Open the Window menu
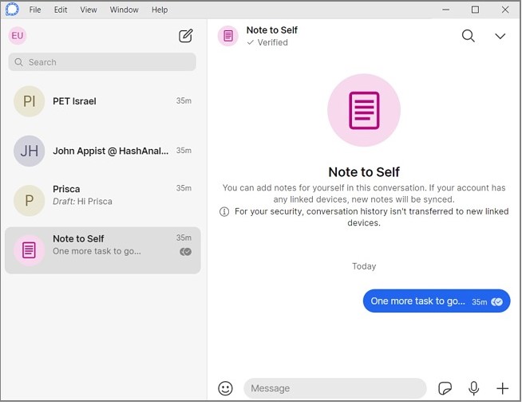Screen dimensions: 522x409 point(124,10)
